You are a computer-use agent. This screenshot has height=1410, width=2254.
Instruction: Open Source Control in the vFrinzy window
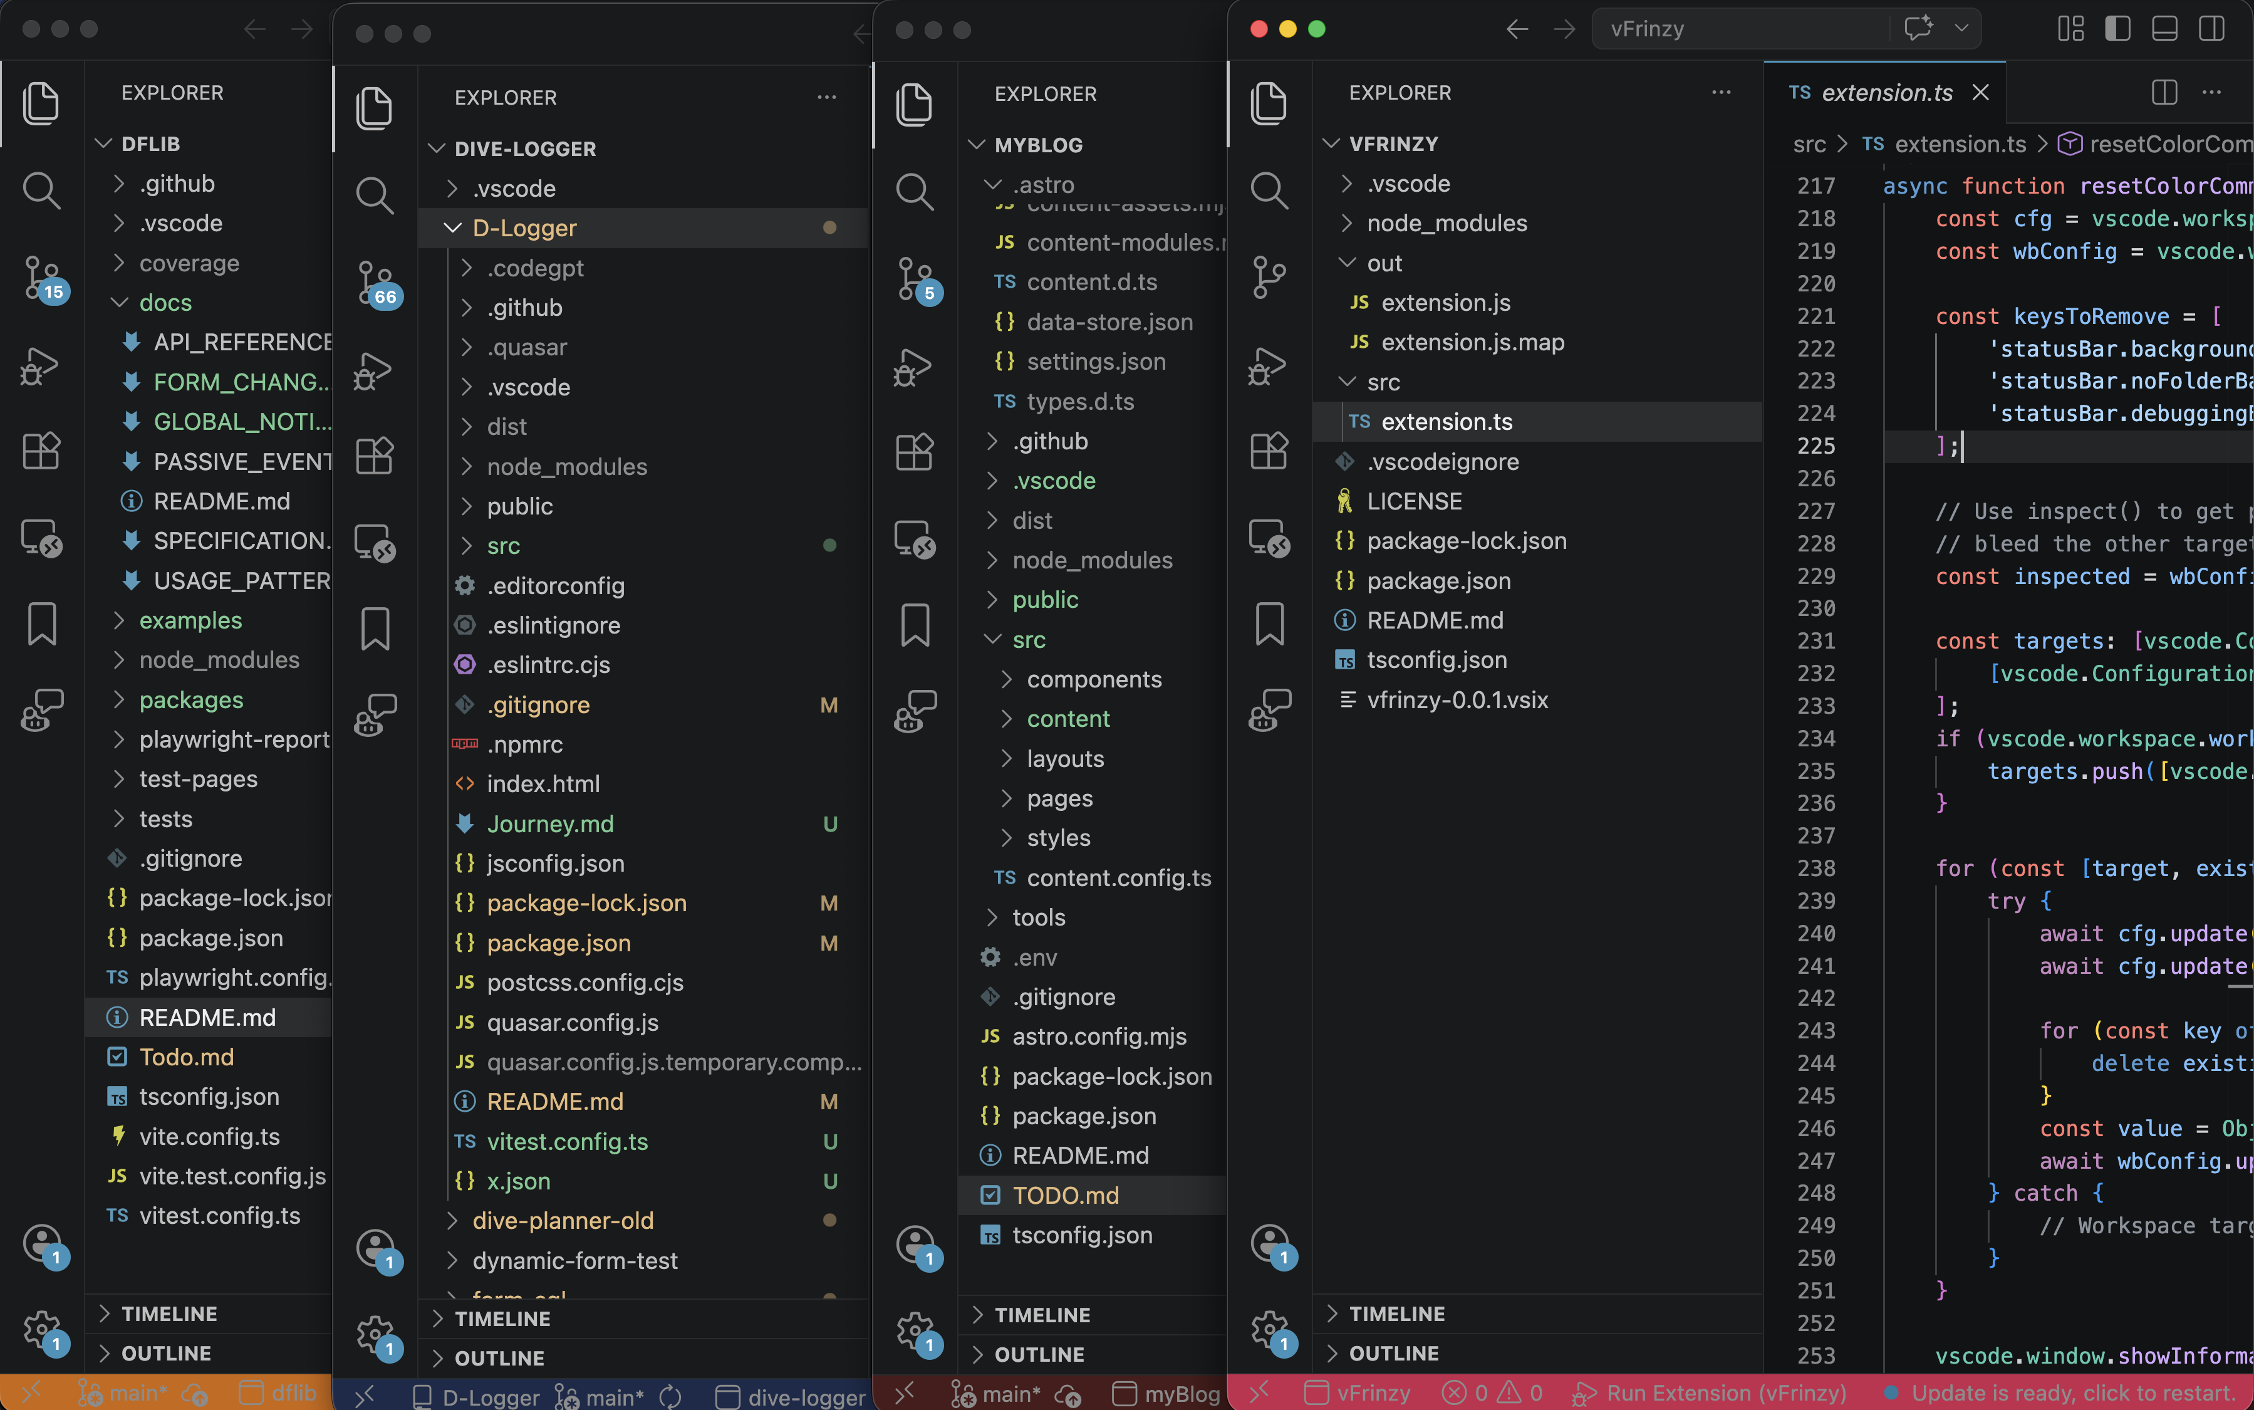(1269, 277)
